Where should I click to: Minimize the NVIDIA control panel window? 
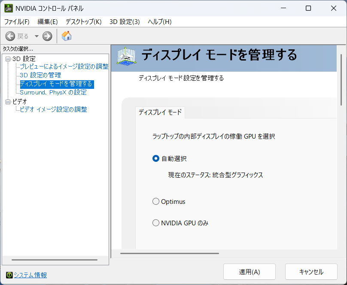(x=283, y=8)
